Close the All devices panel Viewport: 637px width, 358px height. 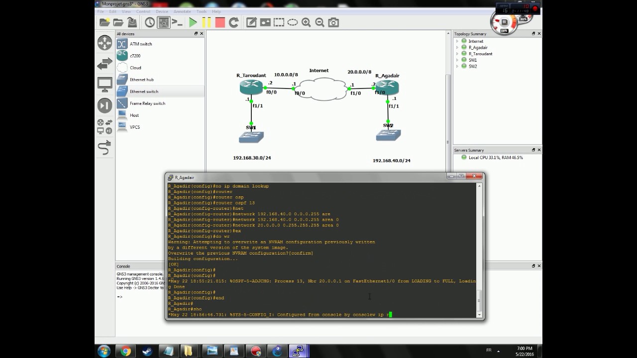tap(202, 34)
